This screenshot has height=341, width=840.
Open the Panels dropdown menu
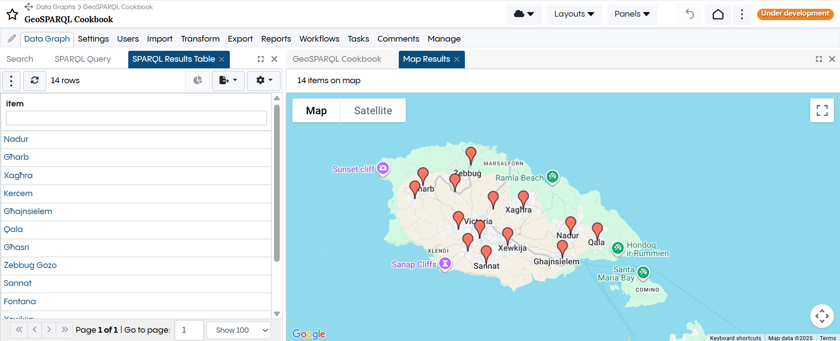click(632, 14)
